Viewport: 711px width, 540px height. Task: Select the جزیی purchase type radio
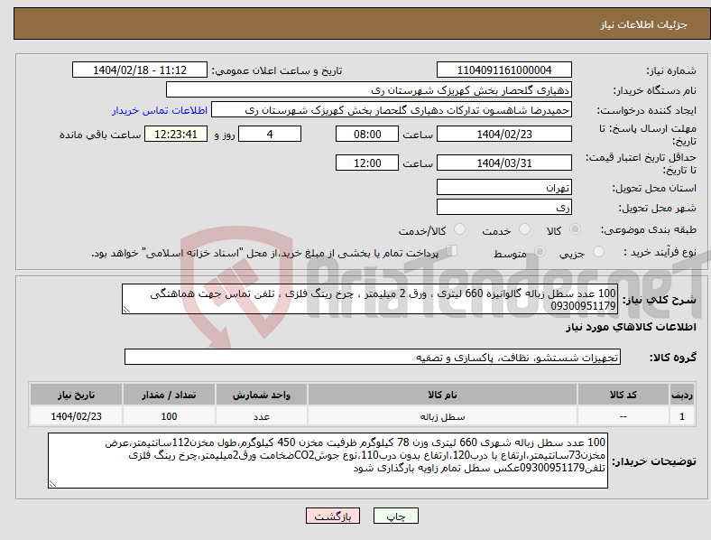coord(598,251)
